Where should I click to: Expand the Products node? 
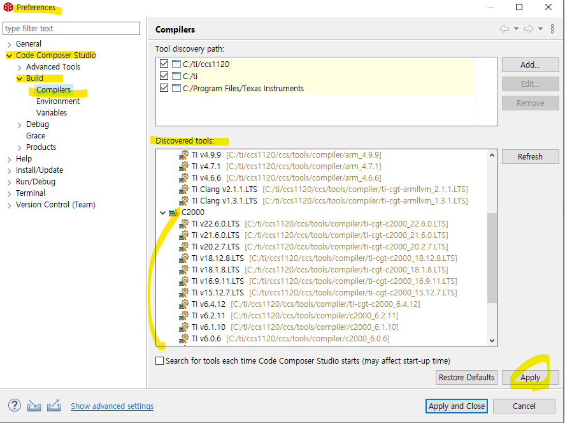20,147
